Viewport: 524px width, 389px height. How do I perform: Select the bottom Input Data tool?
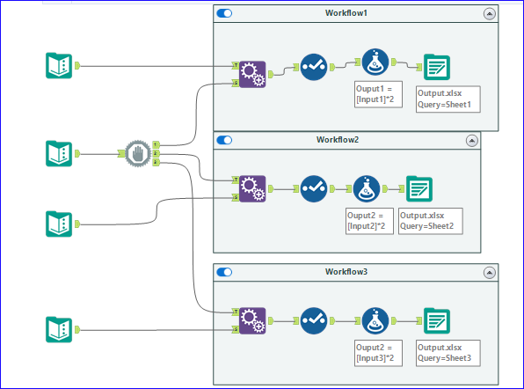click(x=59, y=329)
